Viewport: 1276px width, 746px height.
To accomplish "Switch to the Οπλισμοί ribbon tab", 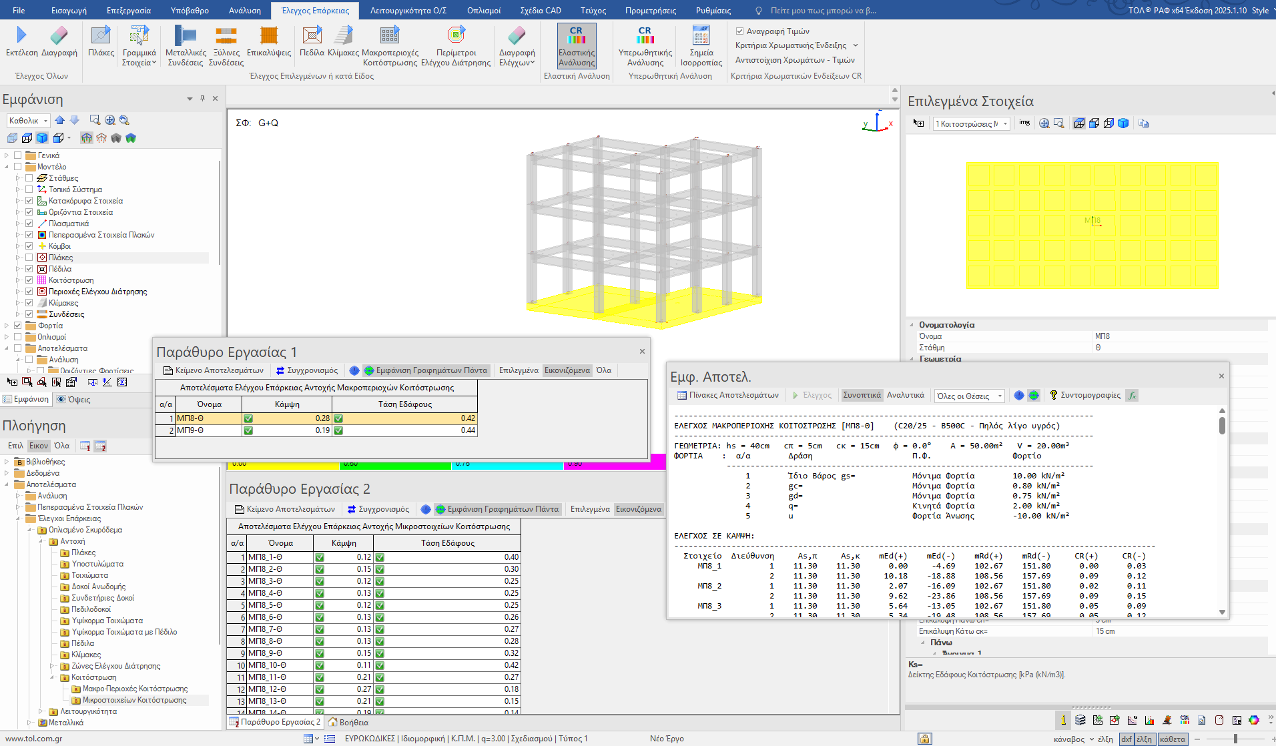I will (483, 11).
